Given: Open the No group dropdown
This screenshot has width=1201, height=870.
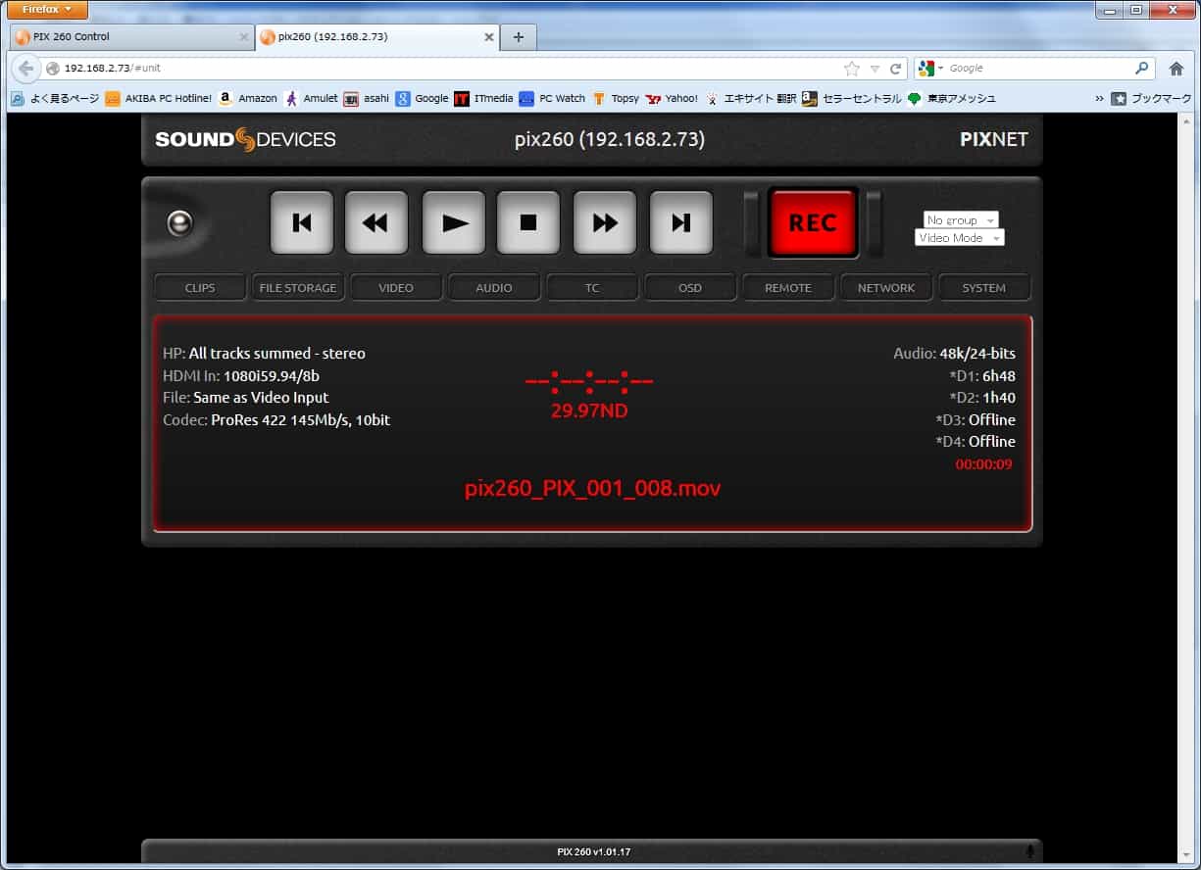Looking at the screenshot, I should click(961, 220).
